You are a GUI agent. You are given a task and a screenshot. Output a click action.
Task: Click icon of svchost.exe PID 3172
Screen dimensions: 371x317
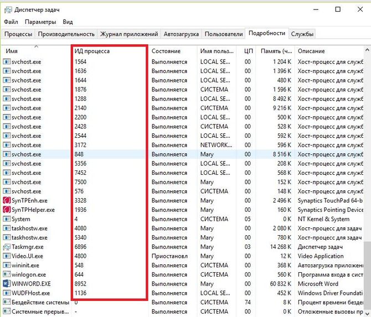(7, 145)
